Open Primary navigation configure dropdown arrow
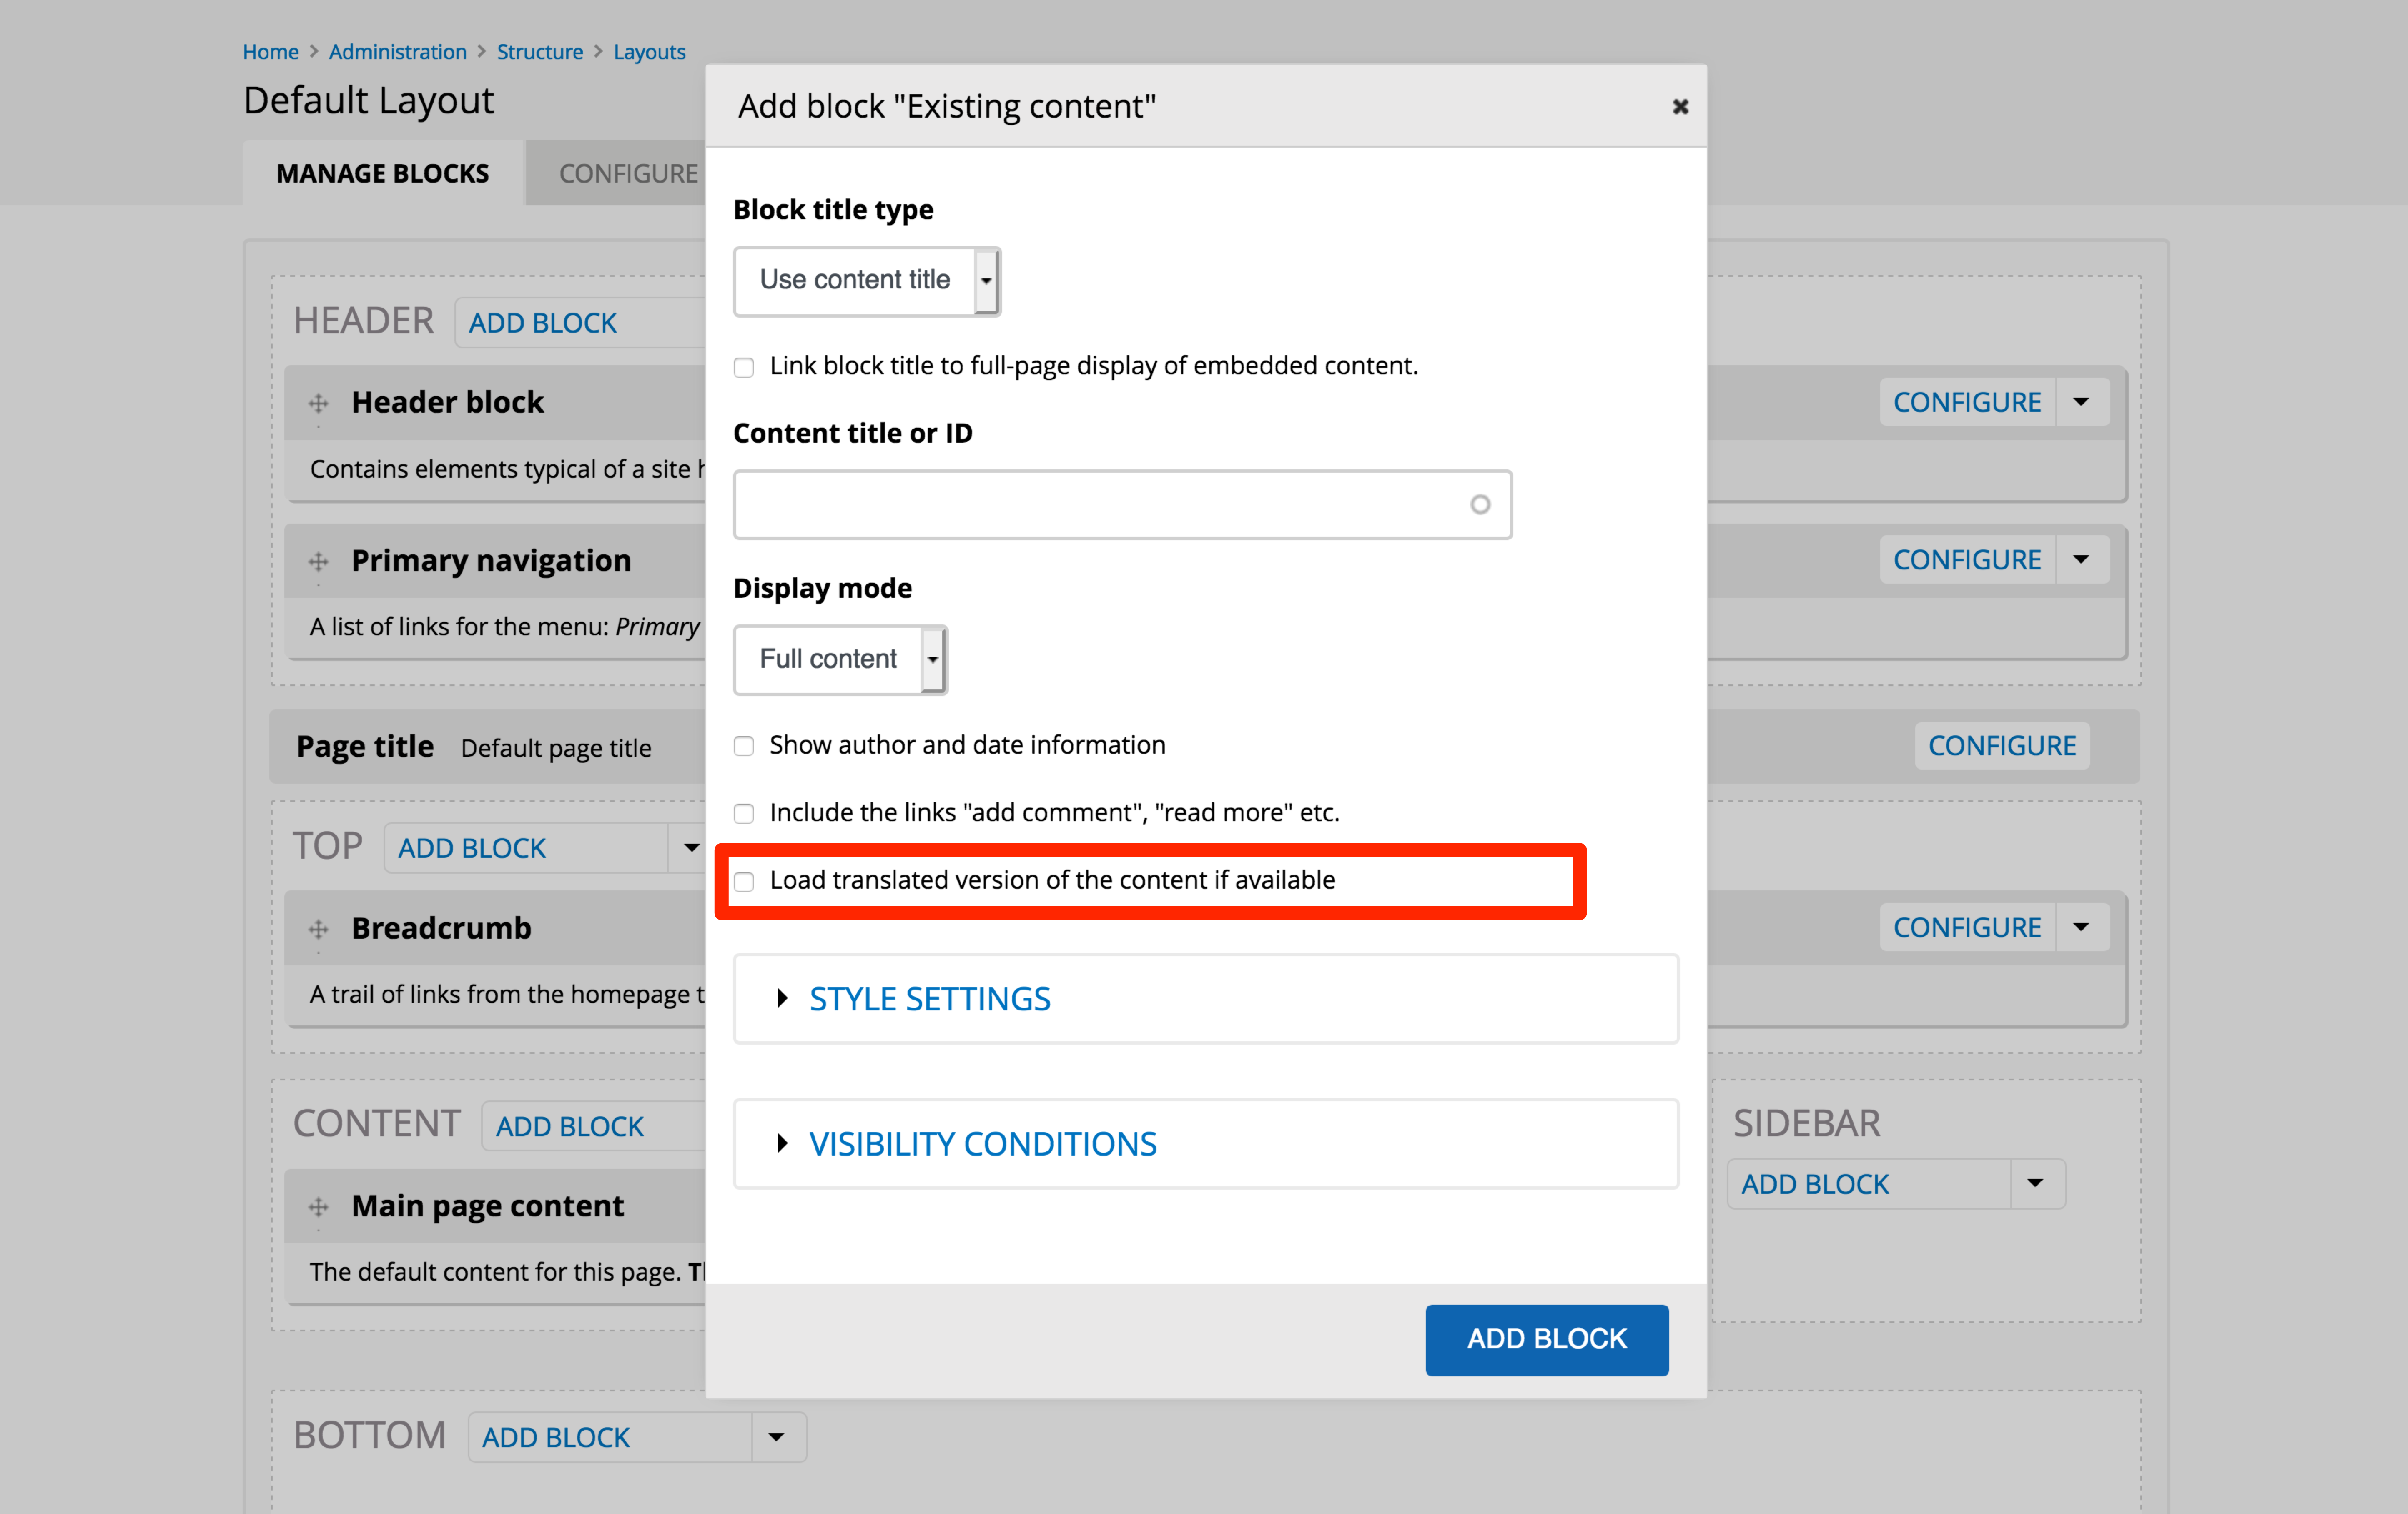Screen dimensions: 2408x1514 pyautogui.click(x=2082, y=560)
